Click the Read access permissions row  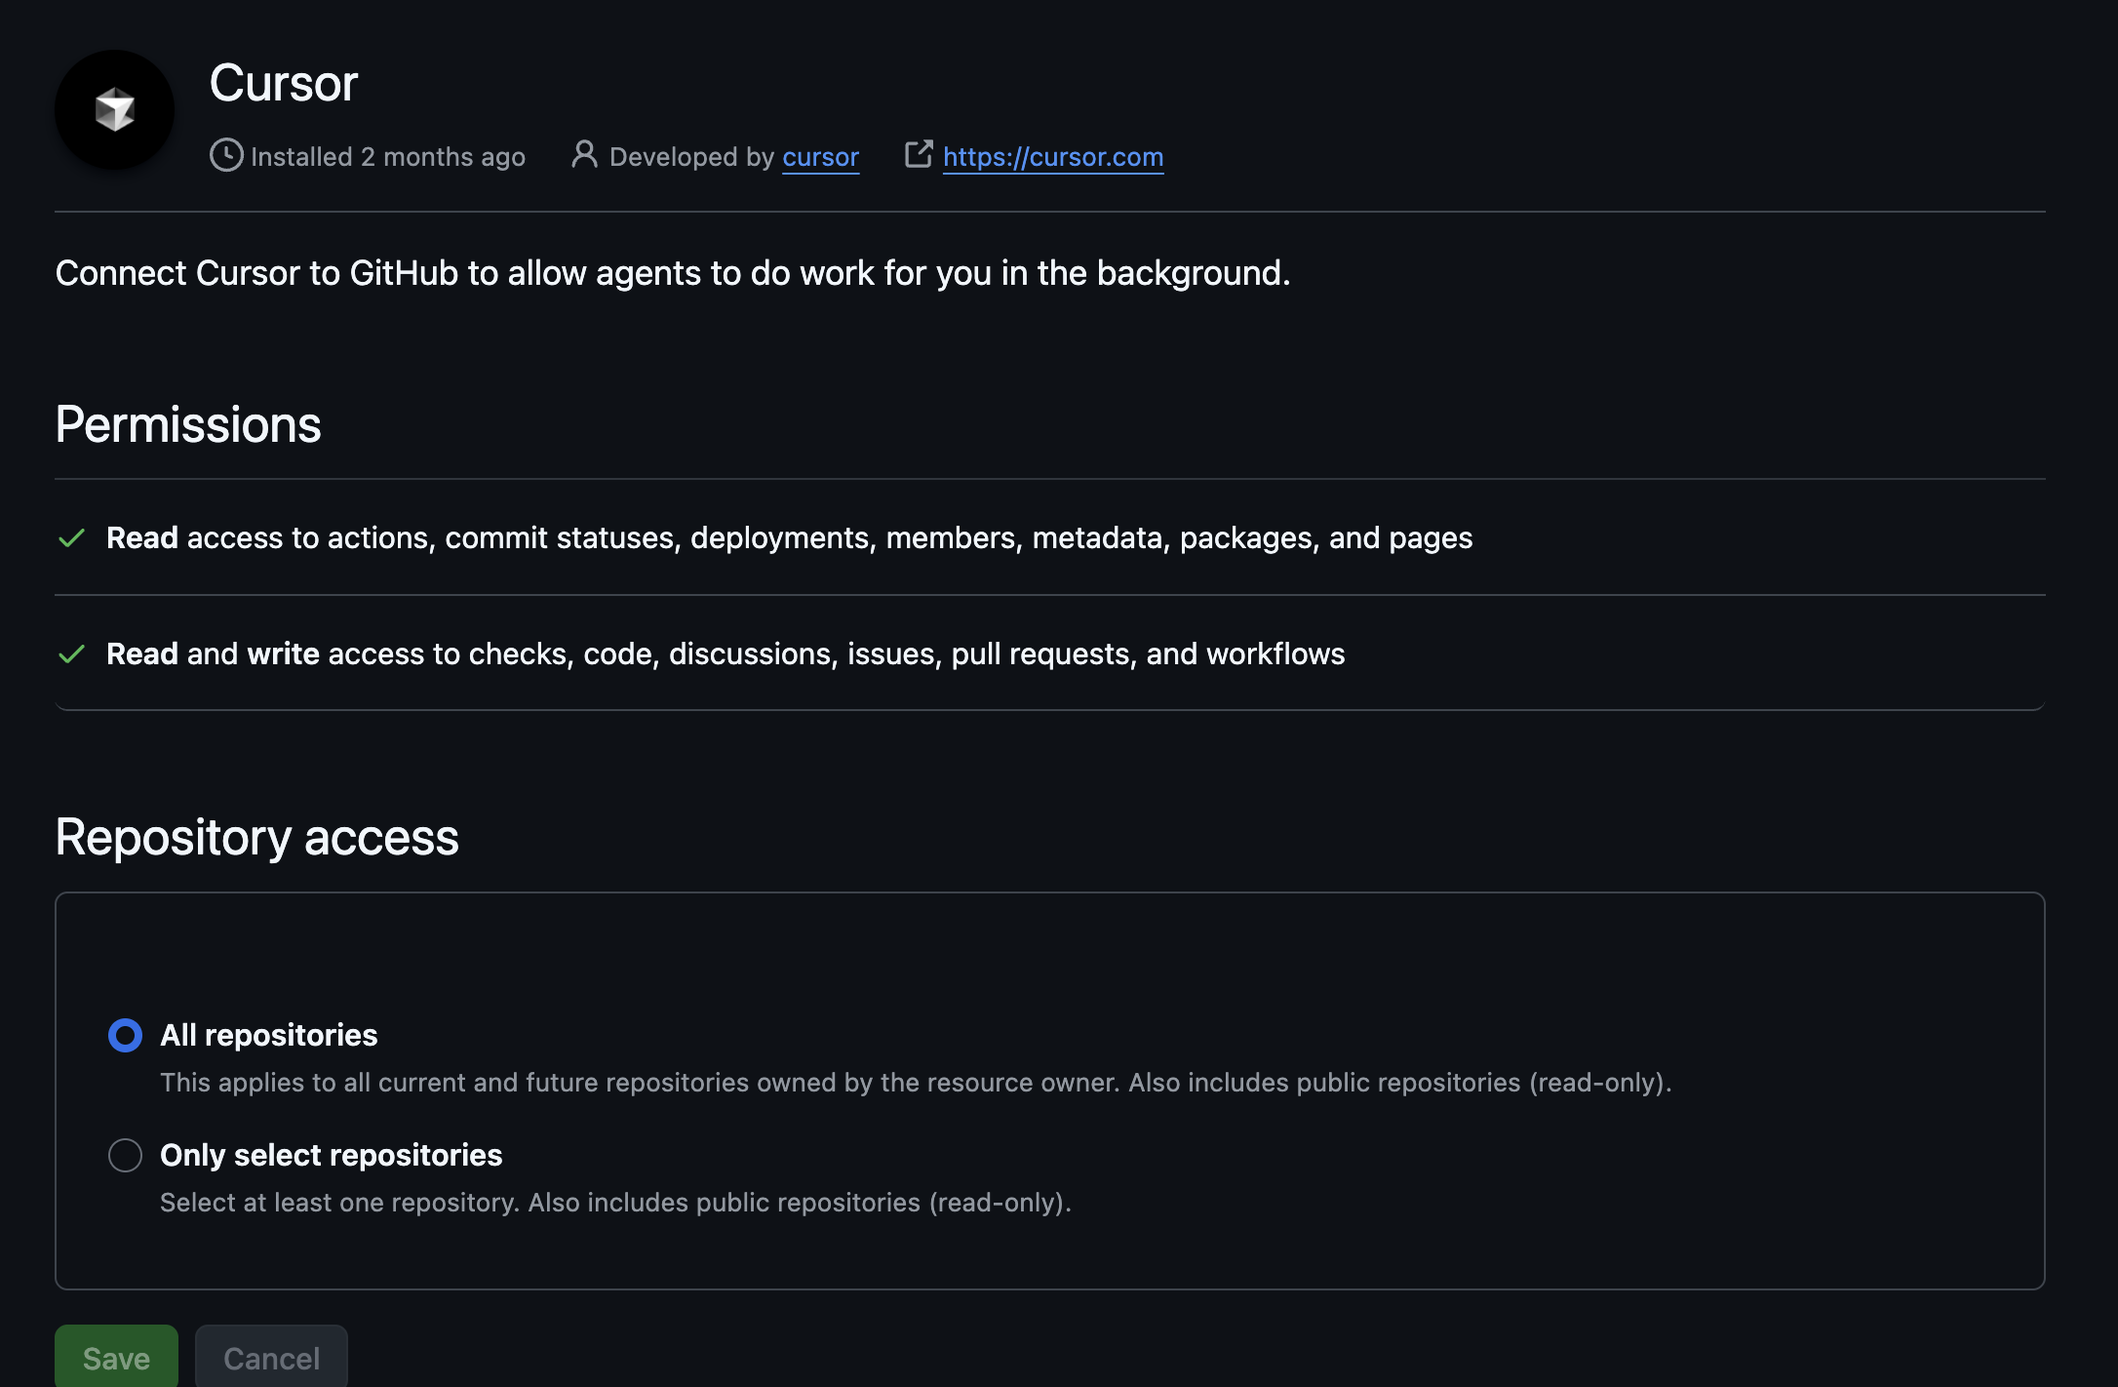(789, 537)
